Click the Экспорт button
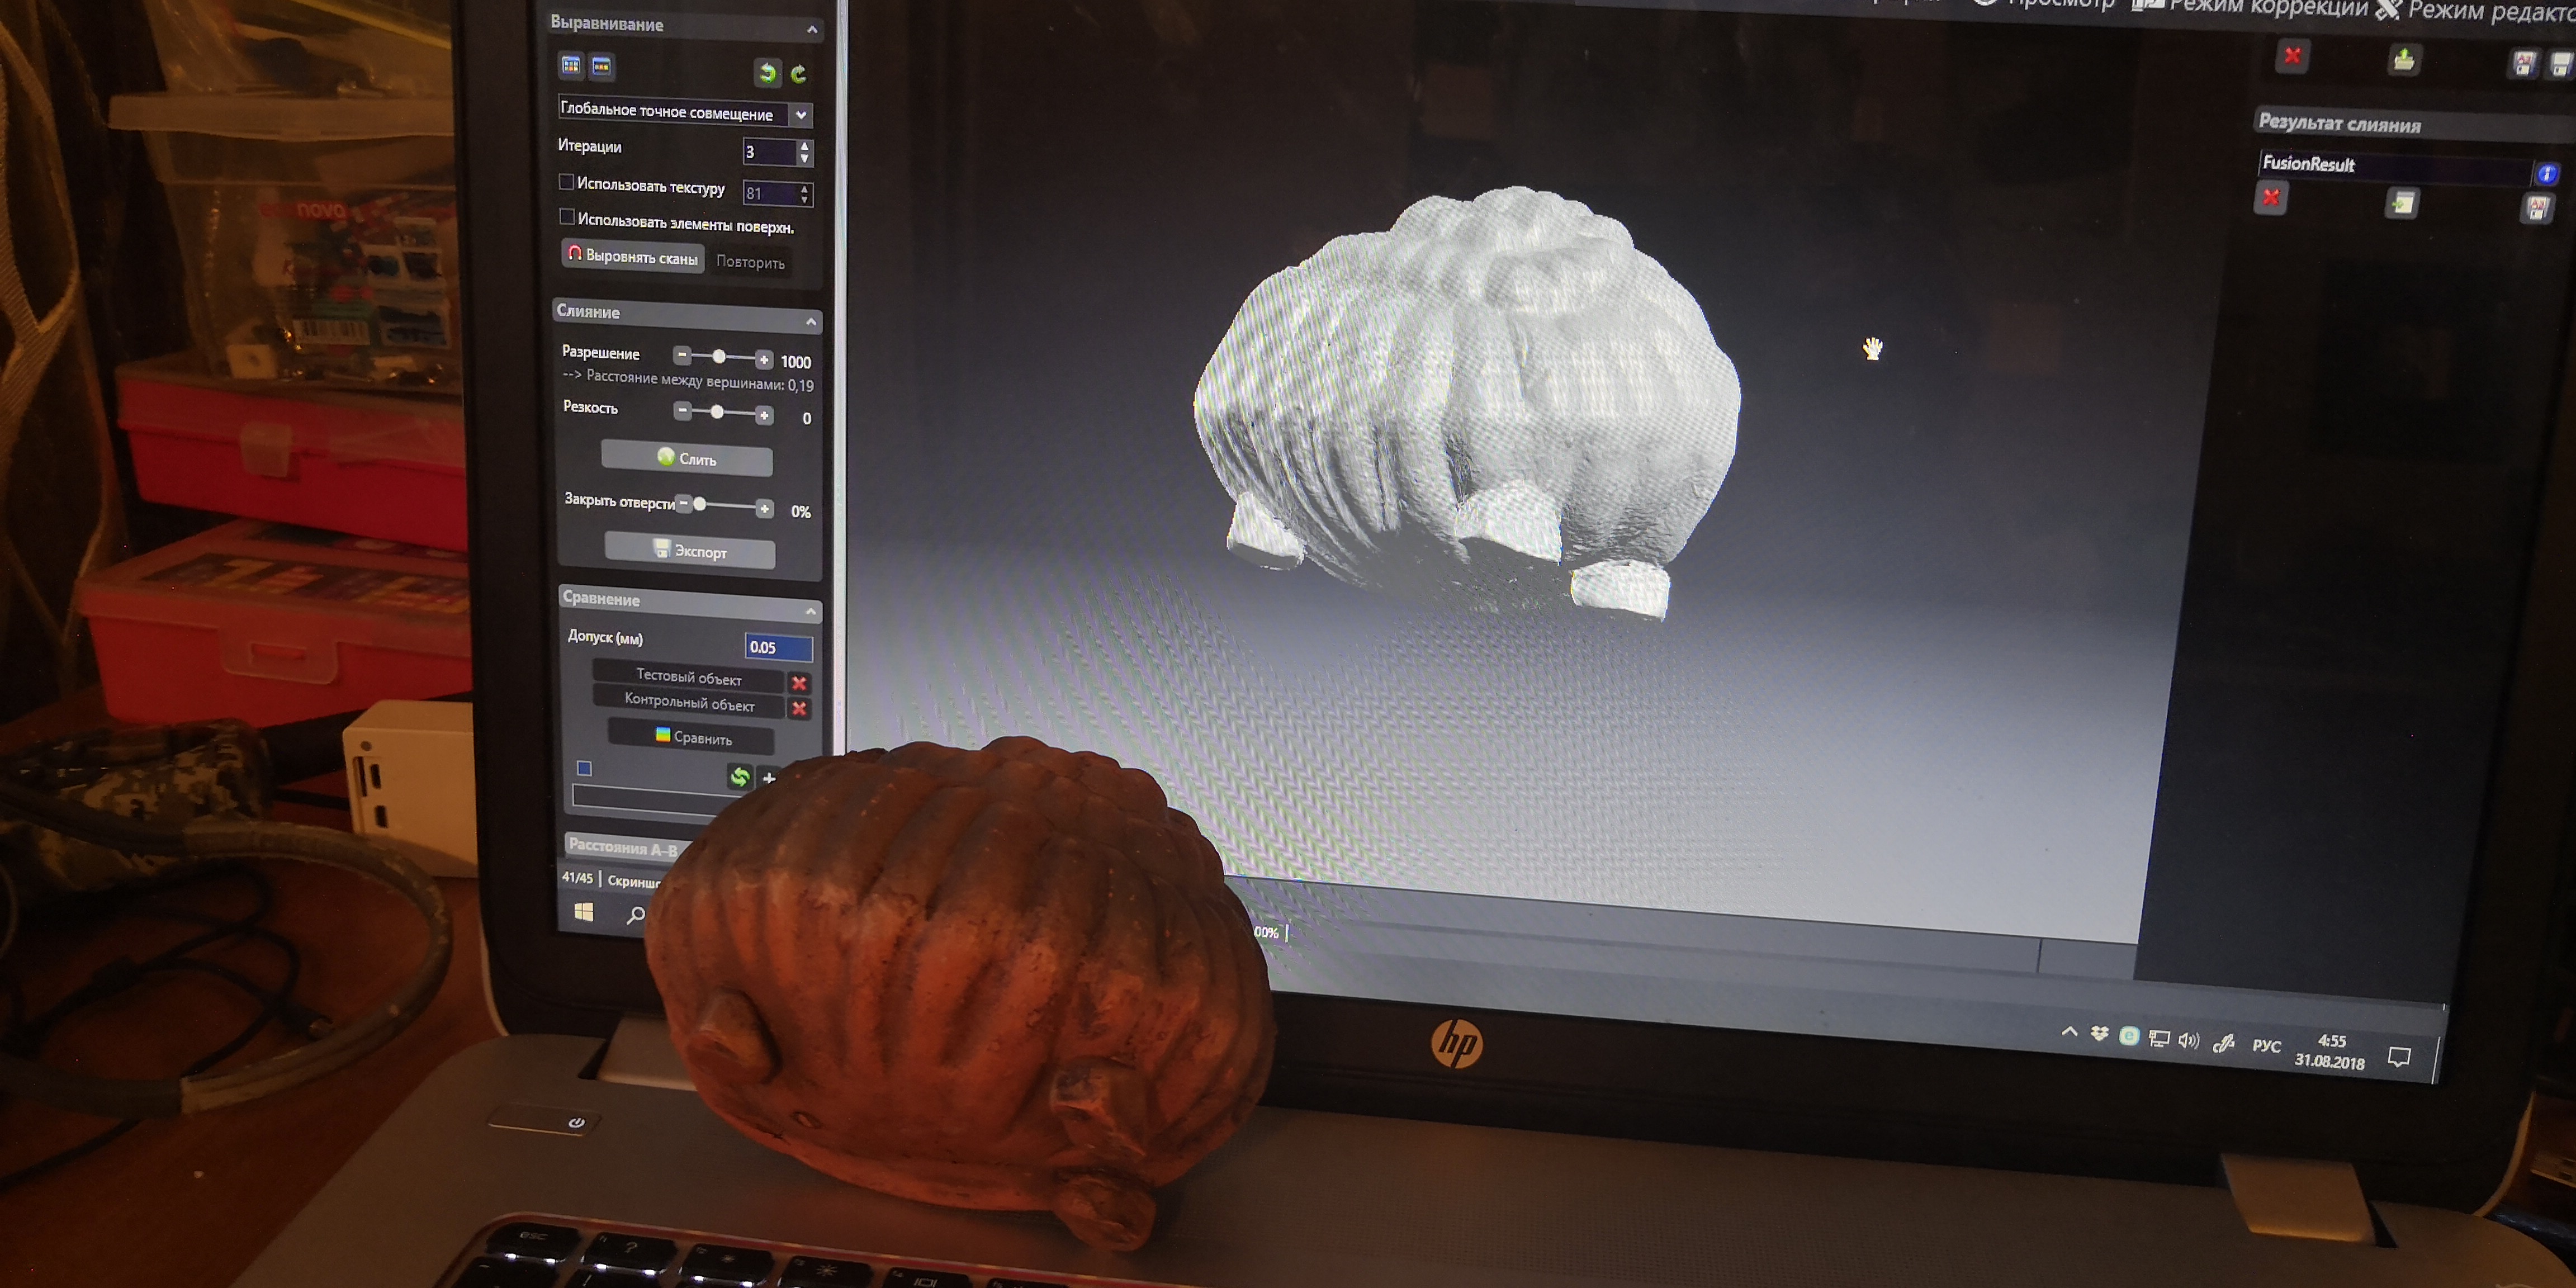2576x1288 pixels. pos(690,551)
